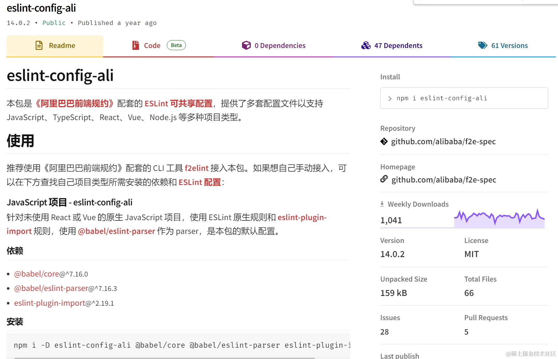The width and height of the screenshot is (558, 359).
Task: Open the 47 Dependents tab
Action: (x=392, y=46)
